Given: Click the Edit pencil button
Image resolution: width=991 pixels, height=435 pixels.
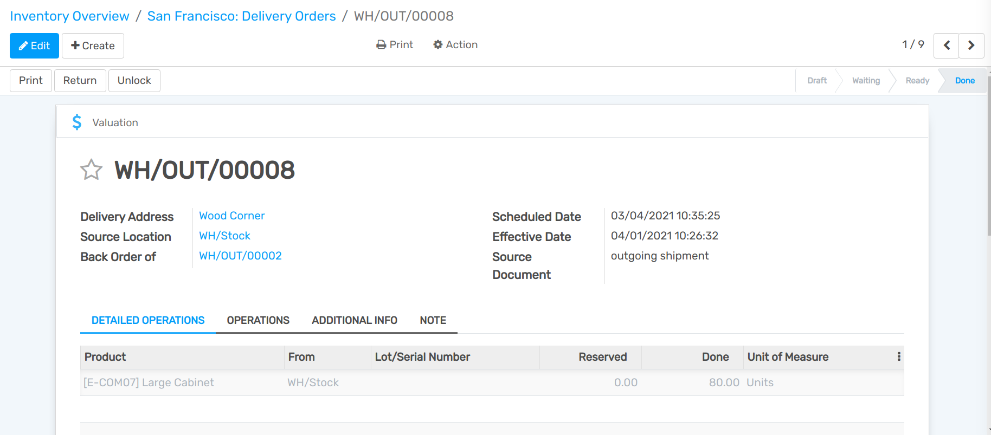Looking at the screenshot, I should (34, 46).
